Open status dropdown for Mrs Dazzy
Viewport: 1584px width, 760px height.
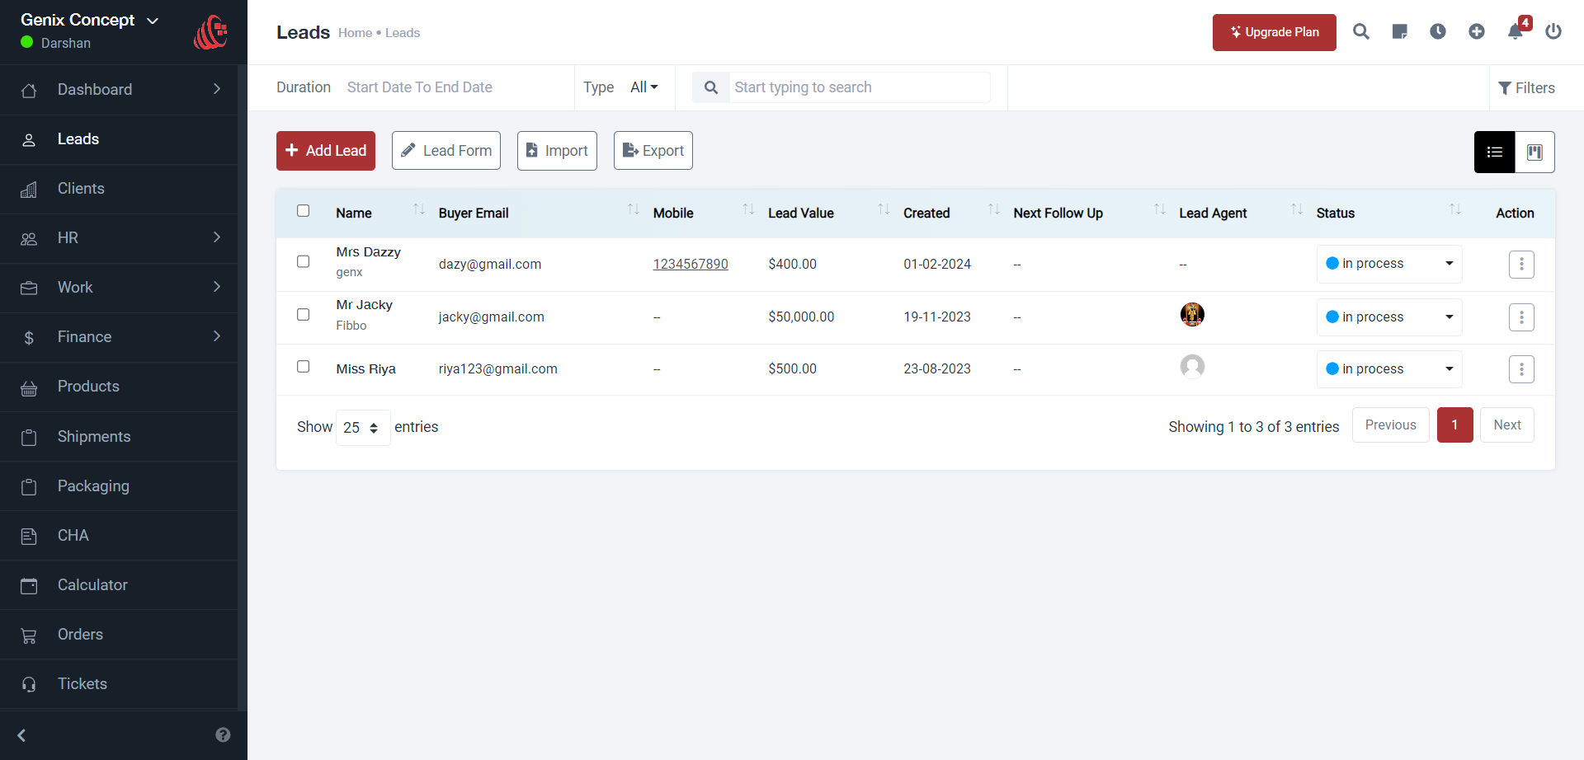pos(1389,264)
